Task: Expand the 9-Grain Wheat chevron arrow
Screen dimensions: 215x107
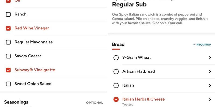Action: [x=210, y=58]
